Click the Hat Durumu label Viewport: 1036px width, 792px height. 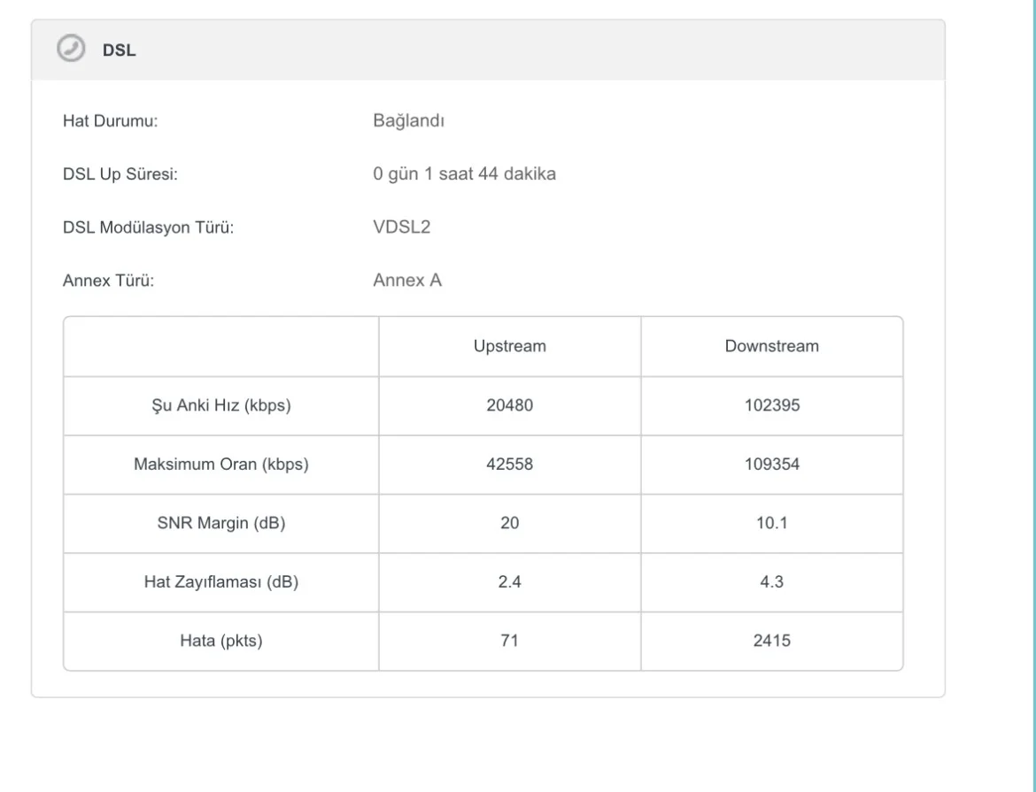tap(110, 121)
